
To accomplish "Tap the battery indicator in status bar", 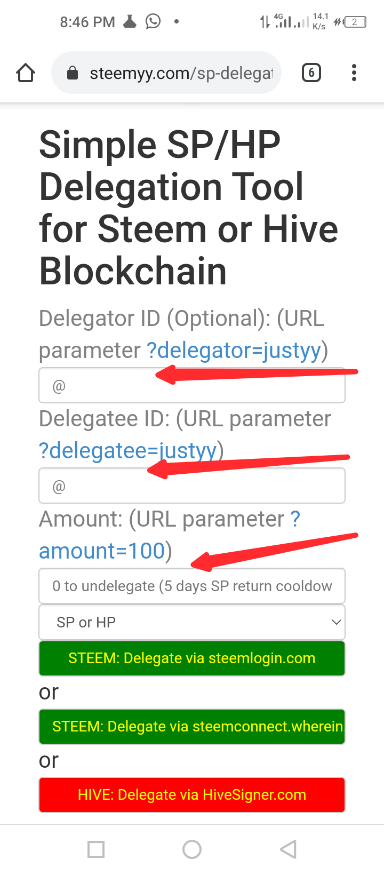I will [x=355, y=22].
